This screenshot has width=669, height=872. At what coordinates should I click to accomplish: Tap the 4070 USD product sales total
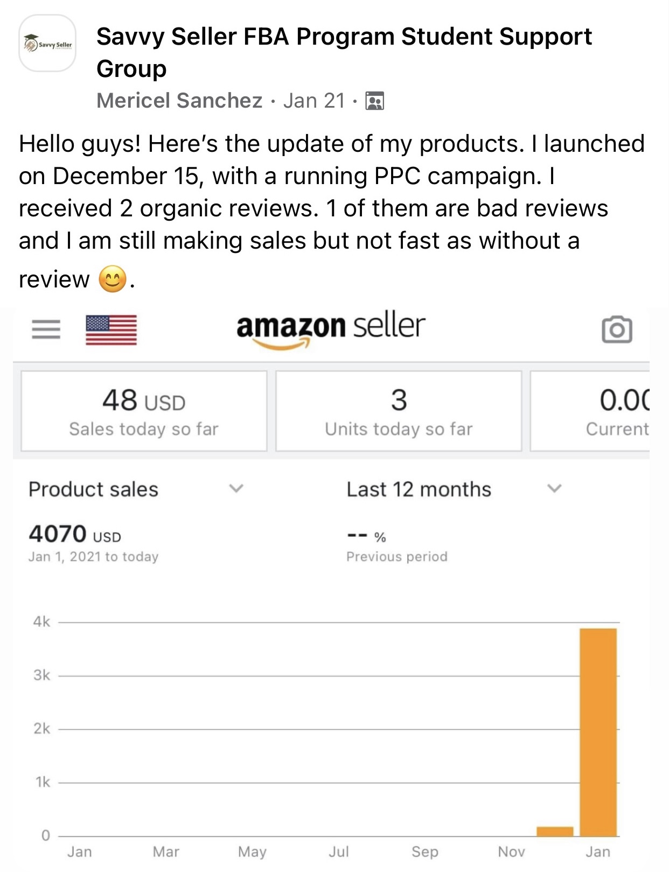coord(75,535)
